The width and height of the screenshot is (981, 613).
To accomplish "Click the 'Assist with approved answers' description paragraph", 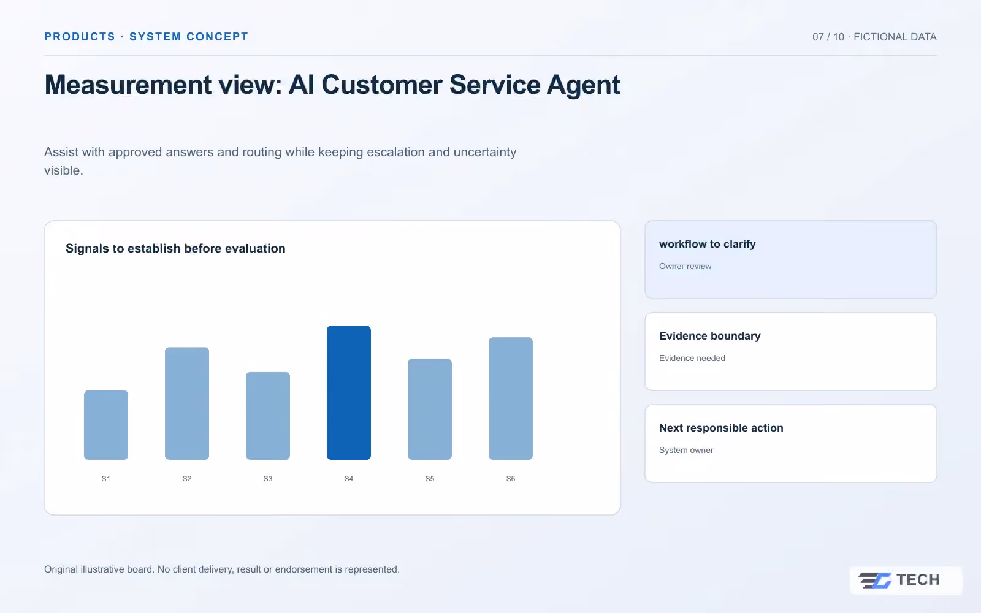I will (x=280, y=161).
